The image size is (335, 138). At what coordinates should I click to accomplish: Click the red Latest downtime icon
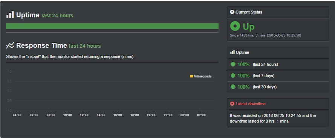232,104
